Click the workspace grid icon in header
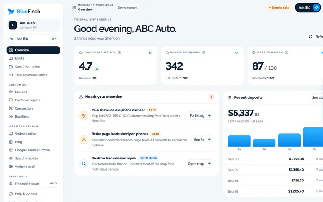 click(74, 8)
